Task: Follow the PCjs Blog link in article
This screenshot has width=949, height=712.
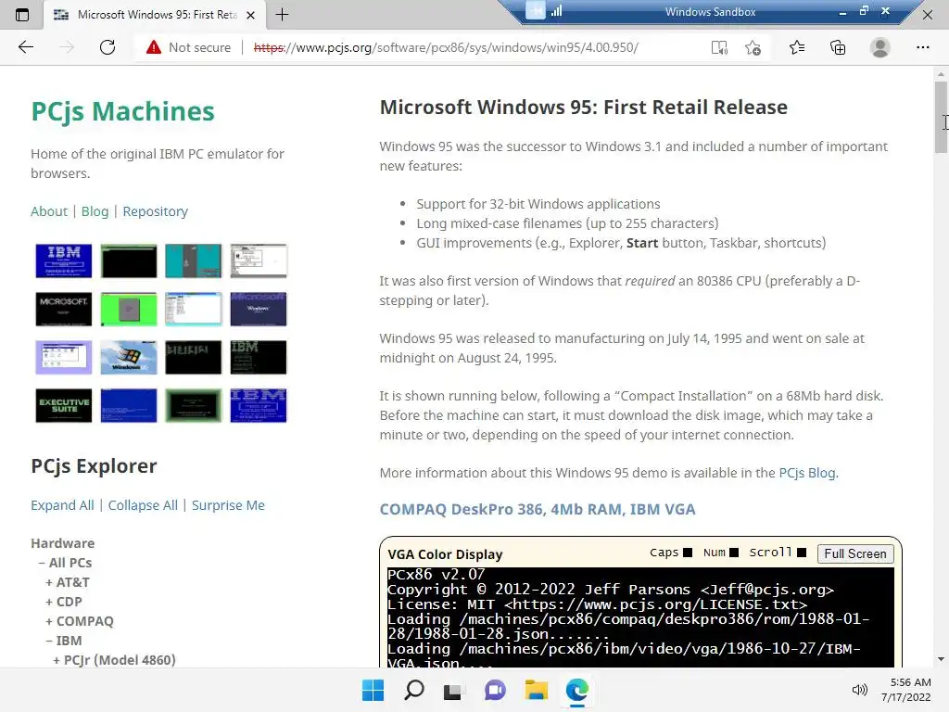Action: [807, 473]
